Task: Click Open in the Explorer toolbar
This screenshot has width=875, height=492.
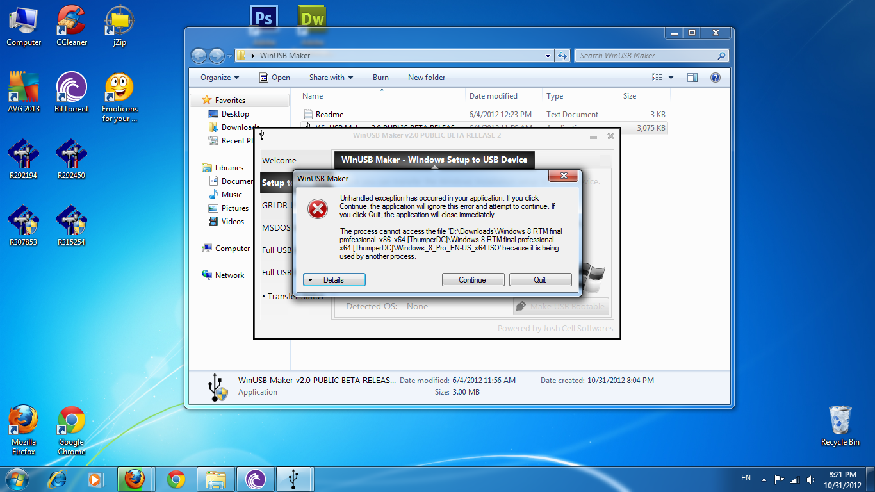Action: point(274,78)
